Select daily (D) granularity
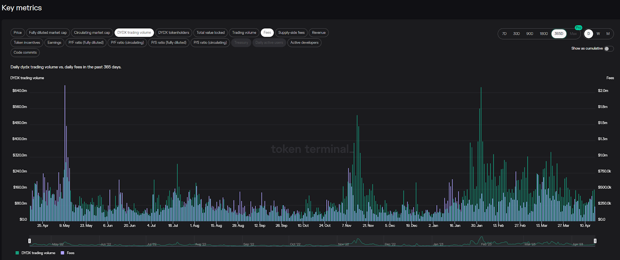 click(588, 34)
